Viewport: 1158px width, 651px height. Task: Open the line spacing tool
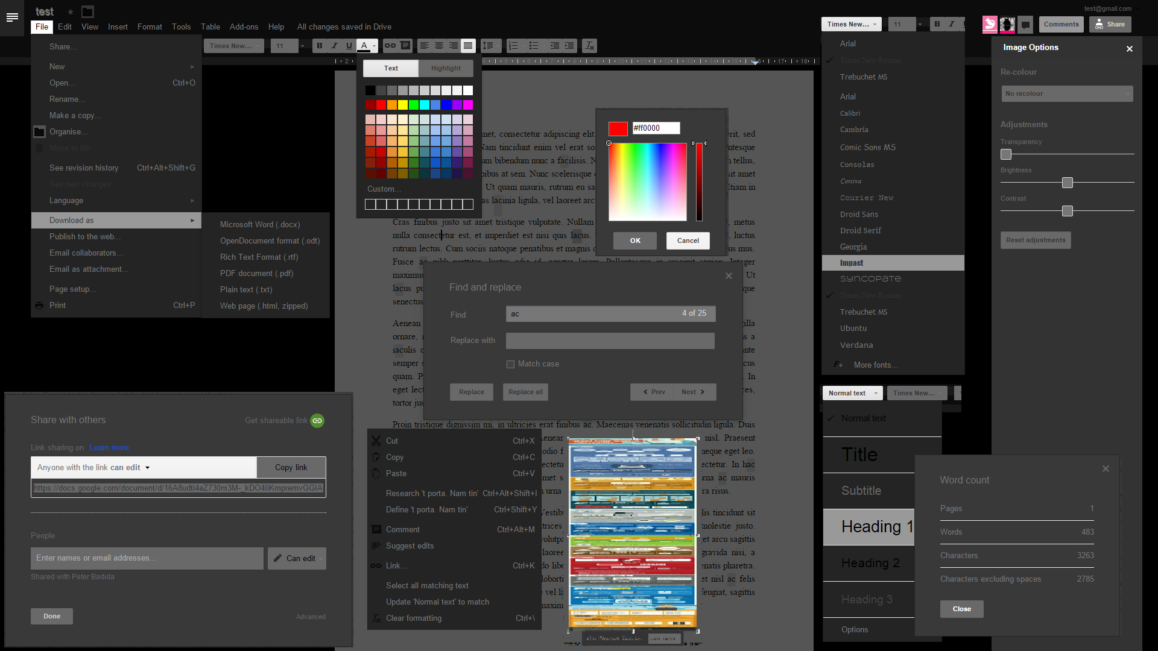click(x=488, y=46)
